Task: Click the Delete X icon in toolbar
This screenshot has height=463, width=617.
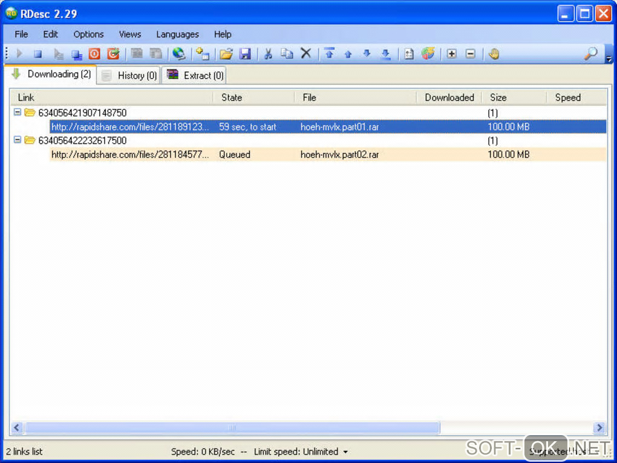Action: tap(305, 53)
